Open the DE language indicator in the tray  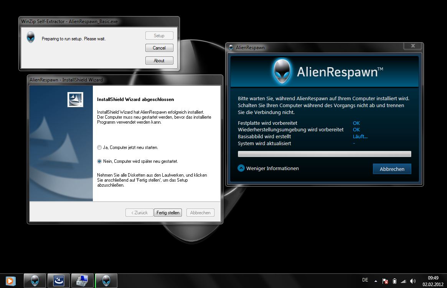tap(365, 280)
